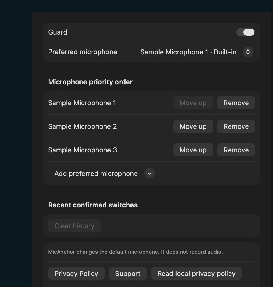The height and width of the screenshot is (287, 273).
Task: Select the Sample Microphone 1 row label
Action: click(82, 103)
